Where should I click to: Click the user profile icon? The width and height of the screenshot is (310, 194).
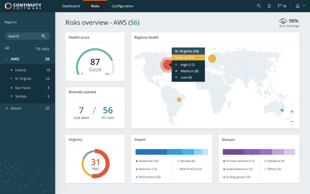[297, 6]
